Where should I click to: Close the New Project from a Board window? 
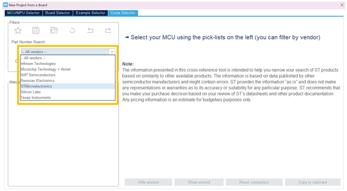point(342,5)
